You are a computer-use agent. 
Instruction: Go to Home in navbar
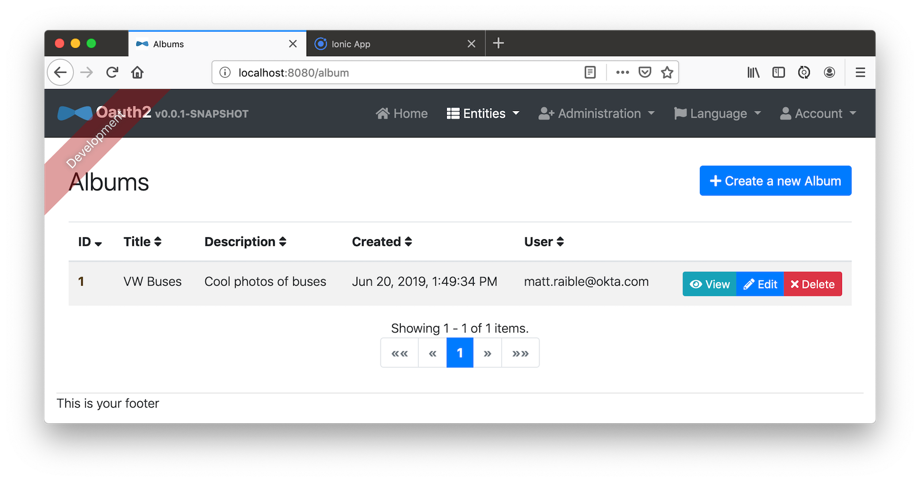(402, 114)
